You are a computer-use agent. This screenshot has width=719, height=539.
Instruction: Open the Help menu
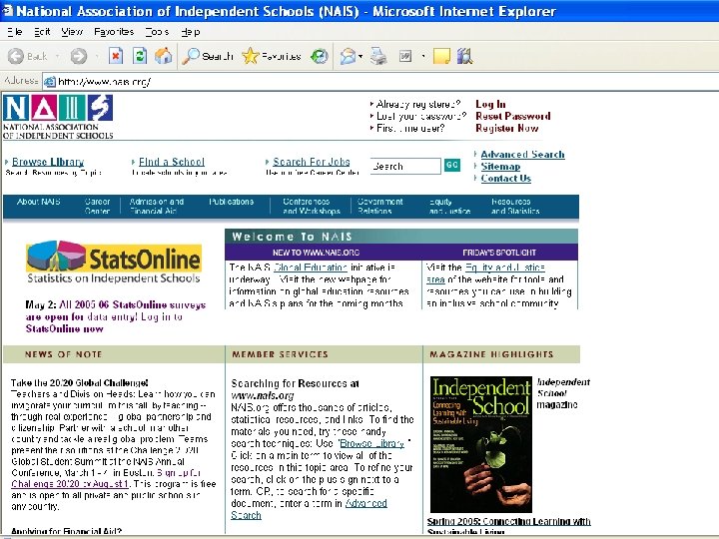tap(191, 32)
